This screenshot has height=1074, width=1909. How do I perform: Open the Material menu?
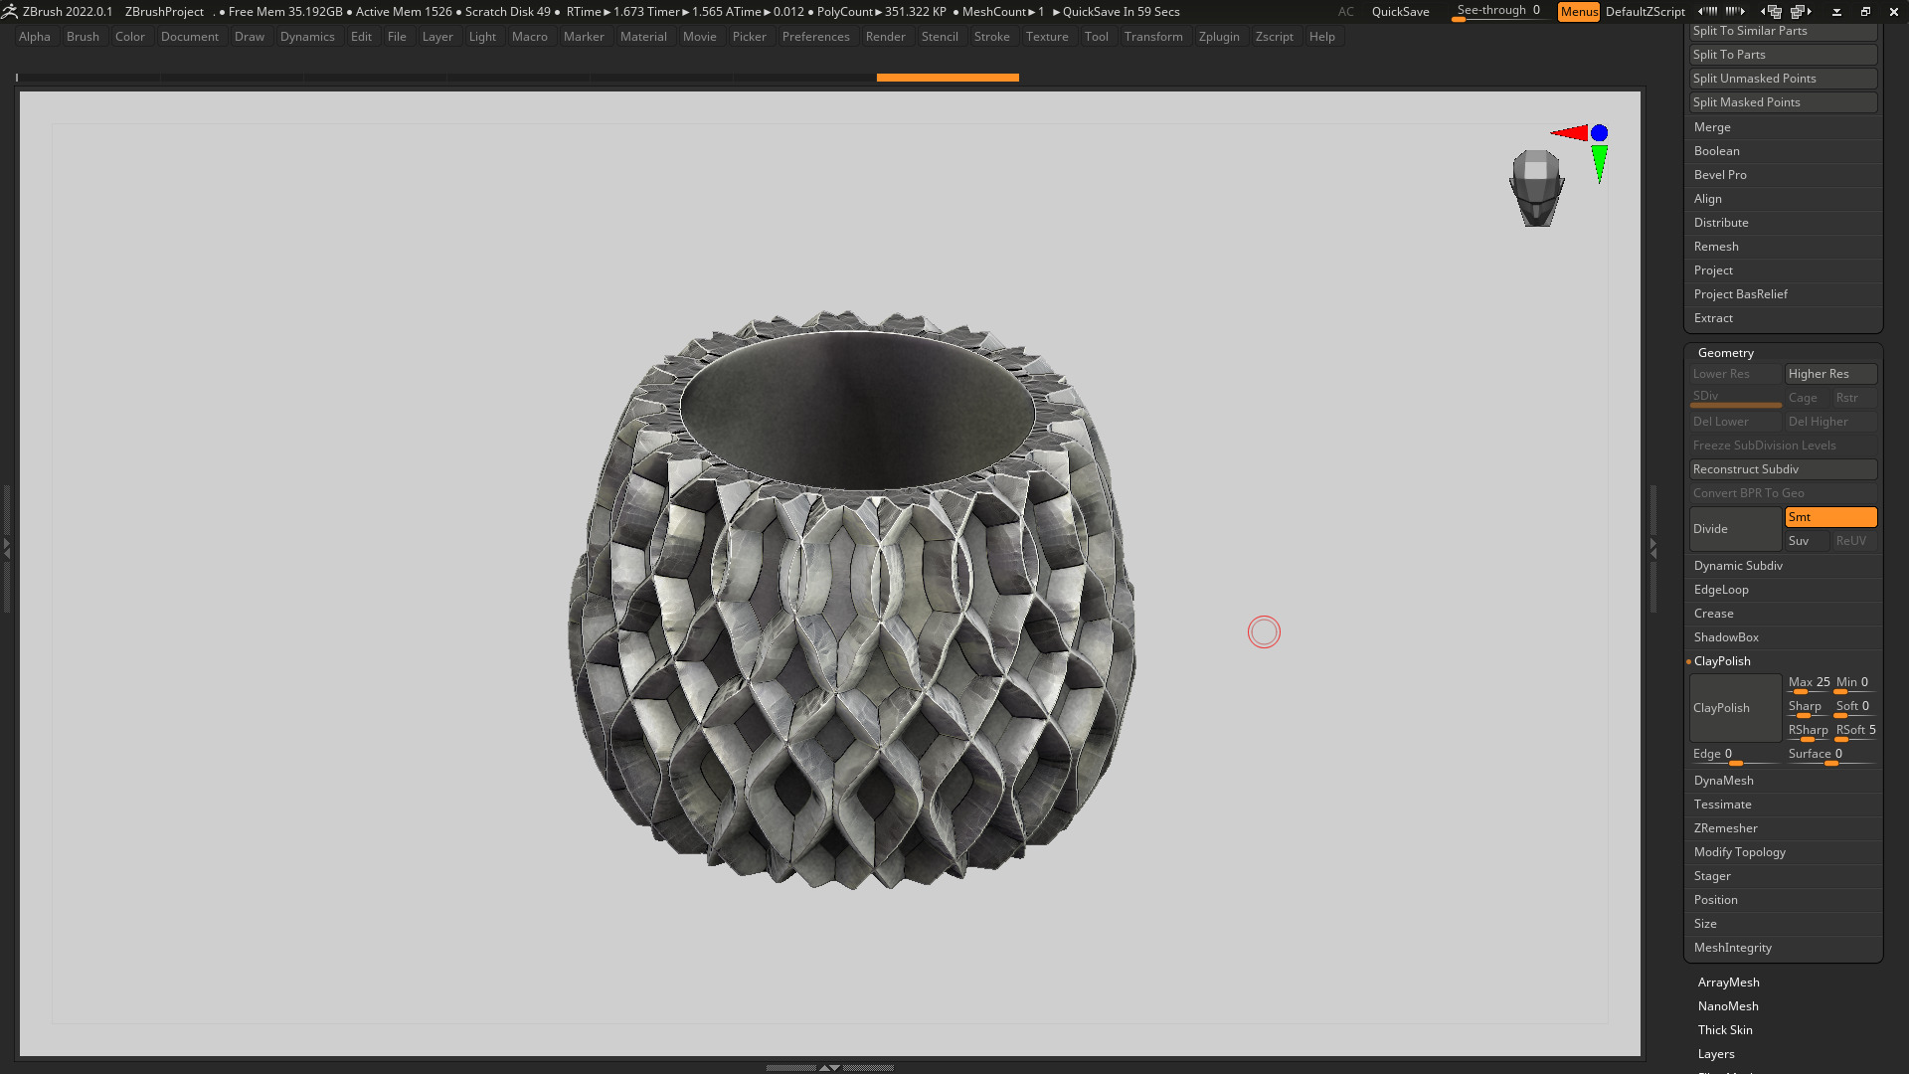click(x=643, y=37)
